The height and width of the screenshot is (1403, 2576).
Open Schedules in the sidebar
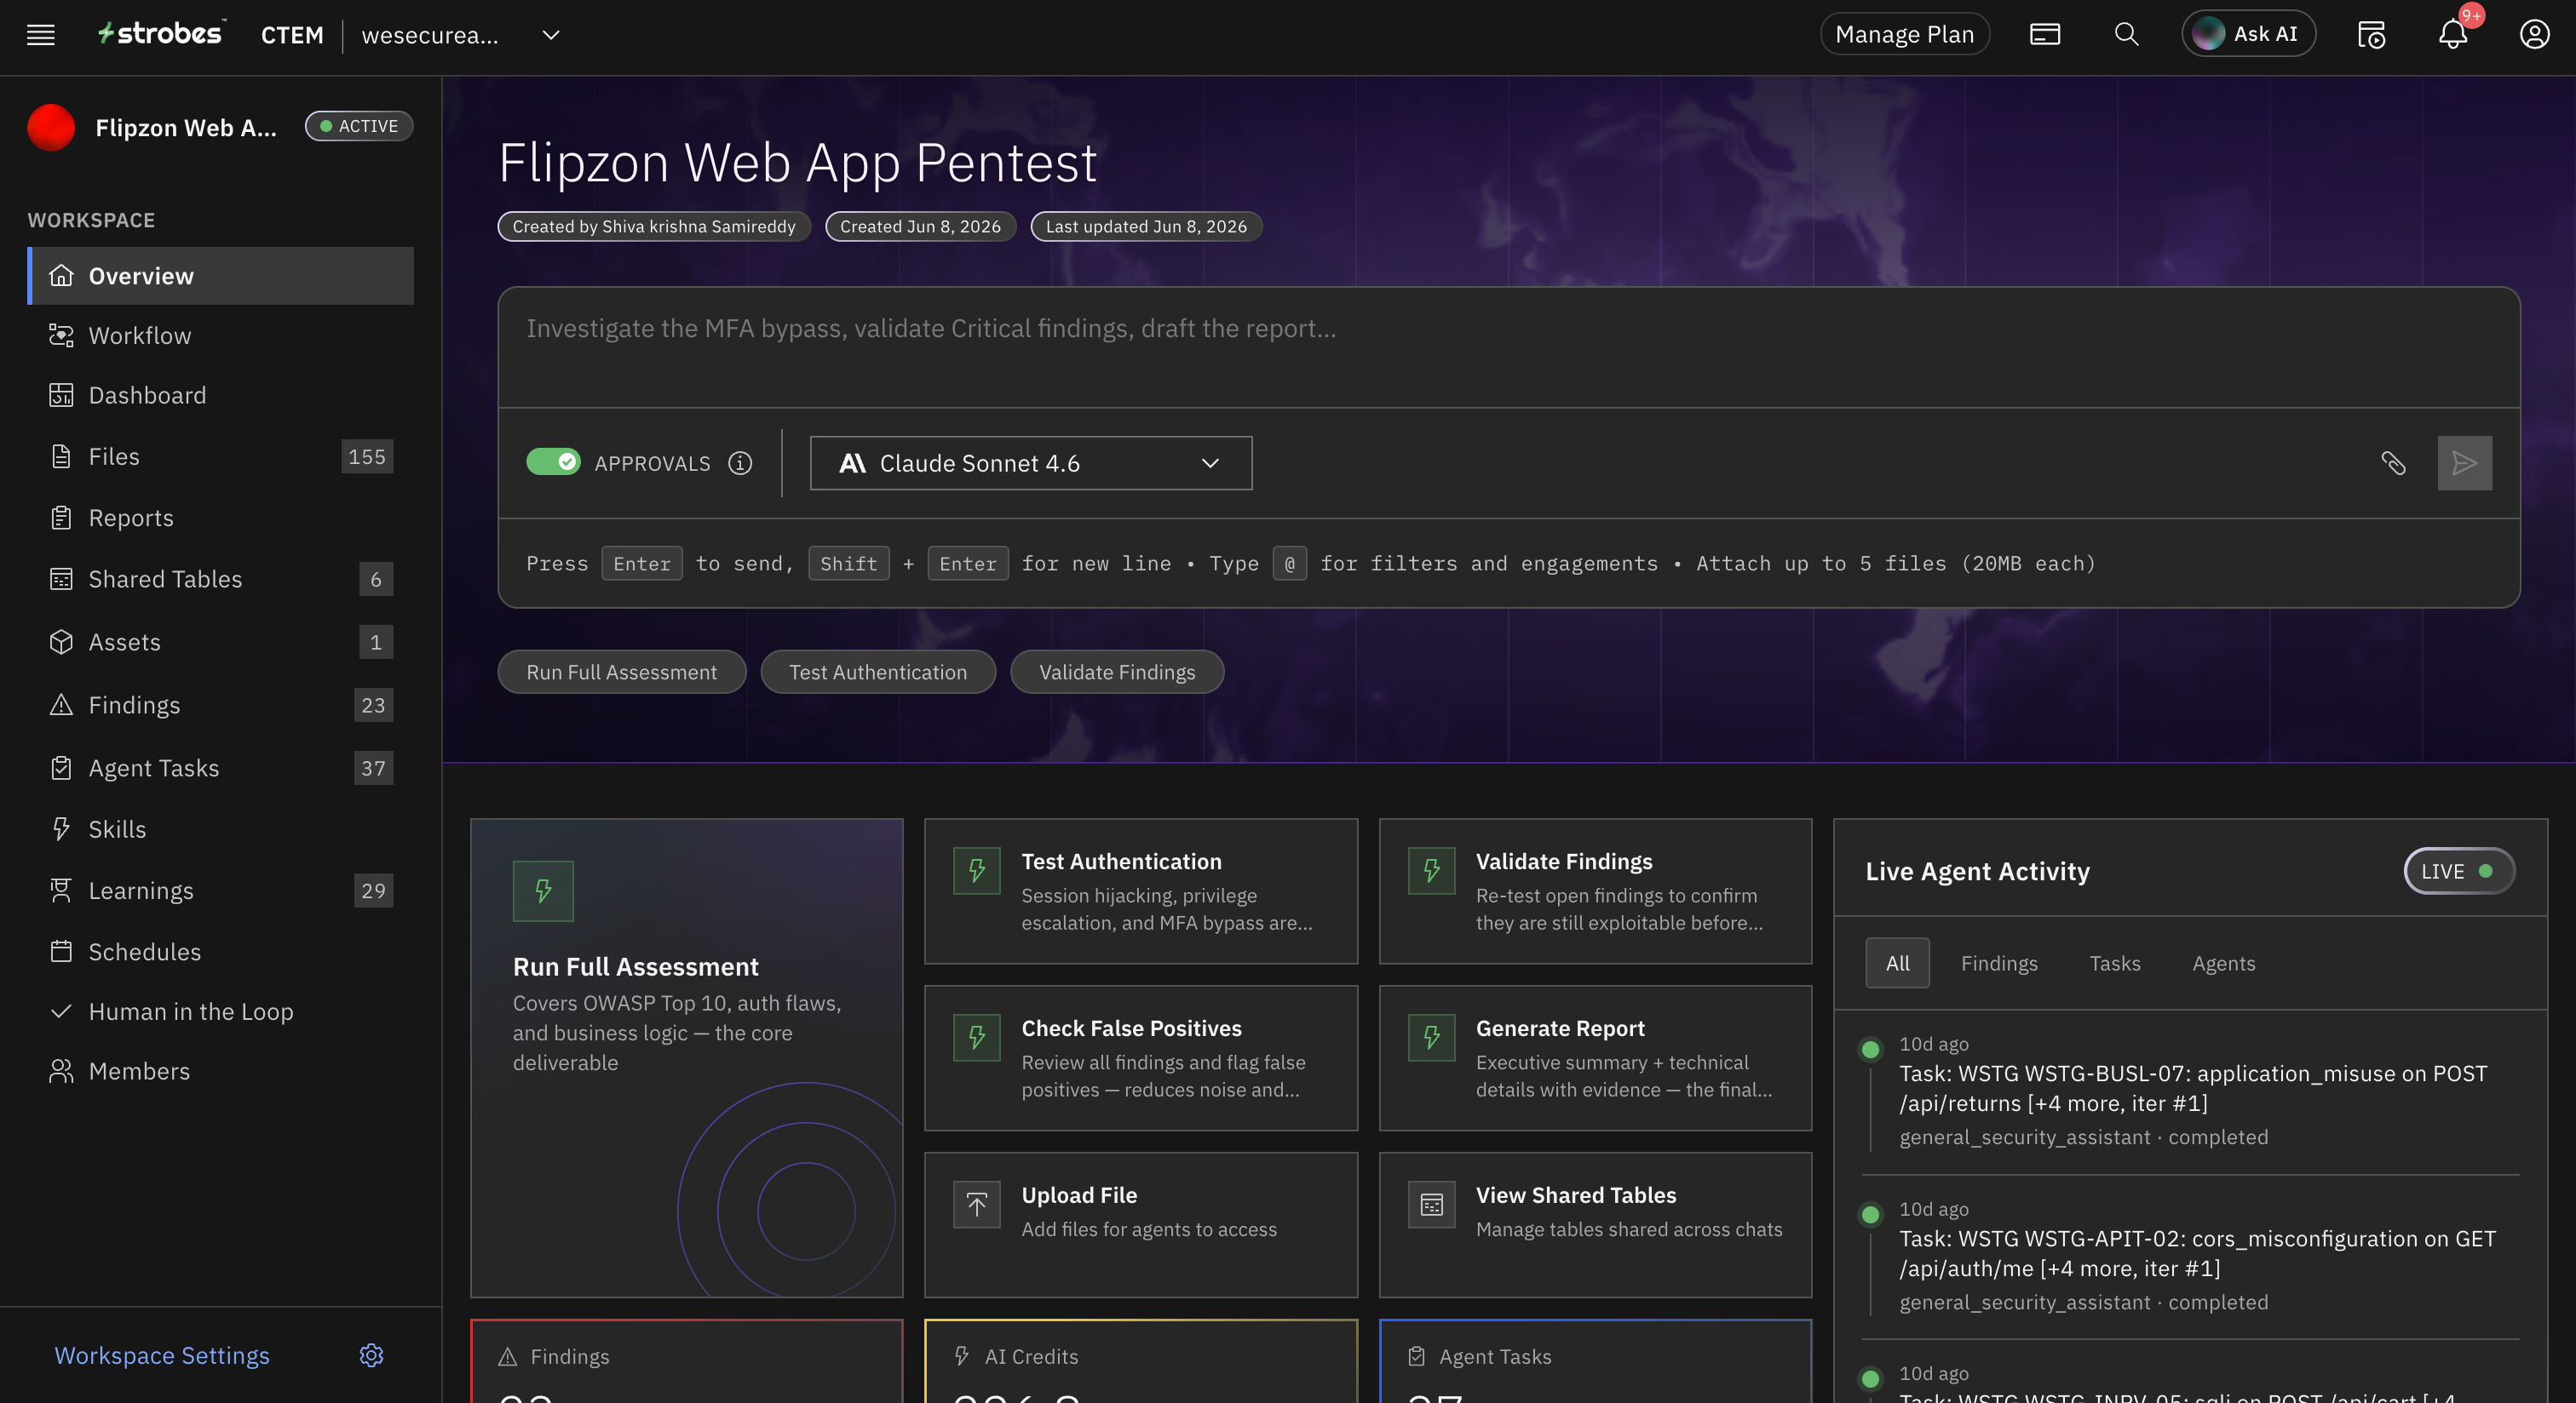(x=221, y=951)
